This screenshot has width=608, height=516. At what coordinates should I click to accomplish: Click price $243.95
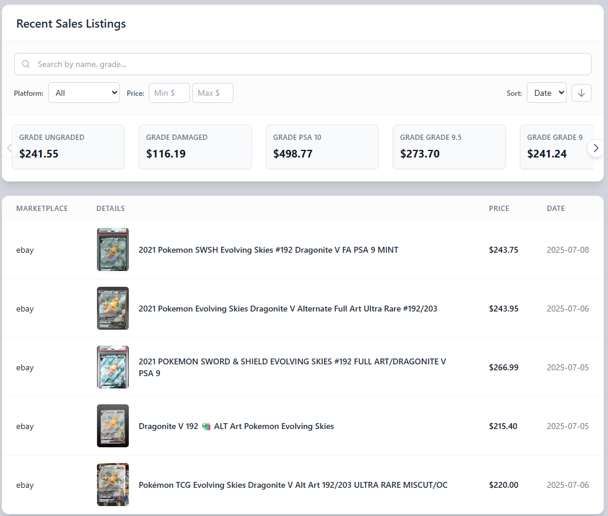[x=504, y=309]
